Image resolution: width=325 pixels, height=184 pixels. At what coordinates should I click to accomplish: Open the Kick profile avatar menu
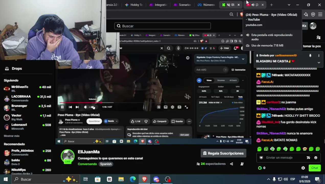[313, 26]
